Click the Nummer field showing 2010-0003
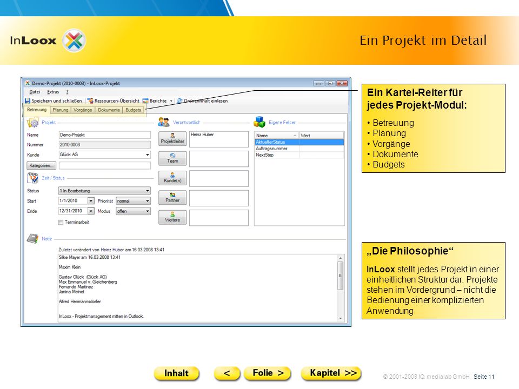The width and height of the screenshot is (519, 389). tap(104, 145)
